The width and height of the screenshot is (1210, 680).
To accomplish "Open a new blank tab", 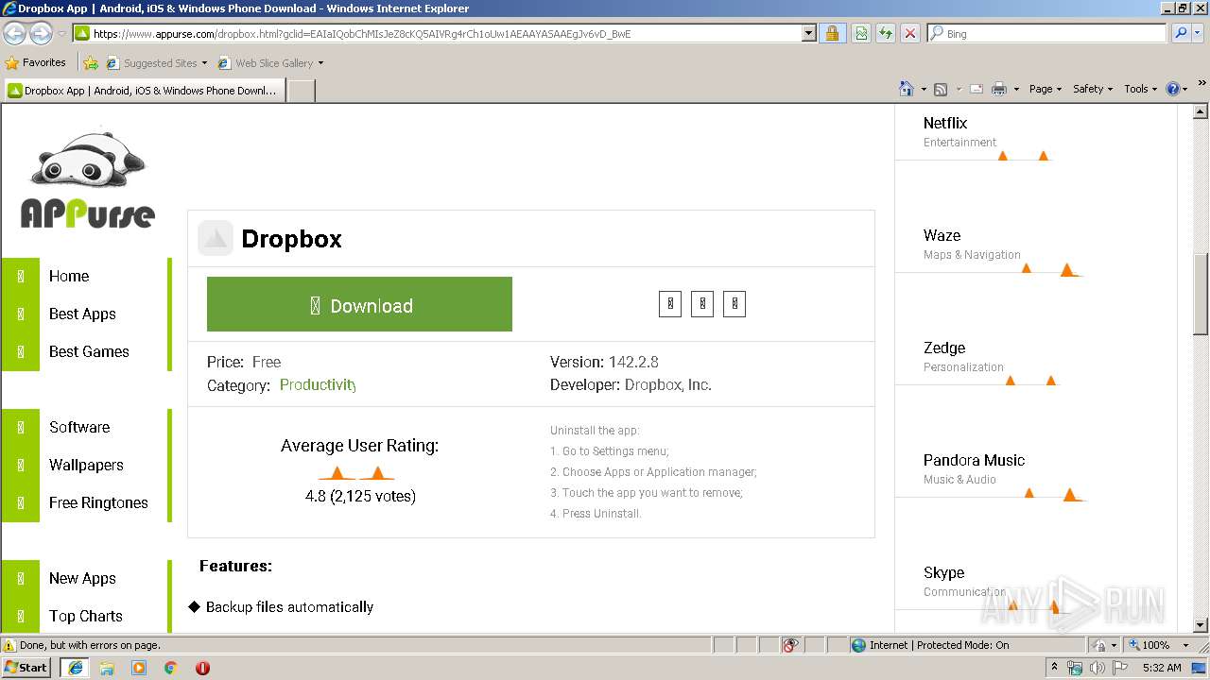I will point(301,91).
